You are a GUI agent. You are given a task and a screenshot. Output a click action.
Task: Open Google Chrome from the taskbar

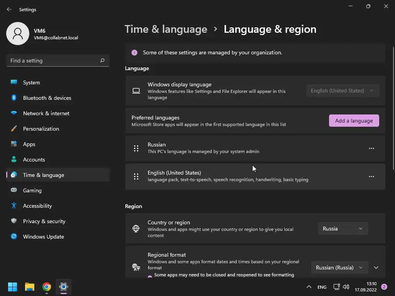click(x=47, y=287)
